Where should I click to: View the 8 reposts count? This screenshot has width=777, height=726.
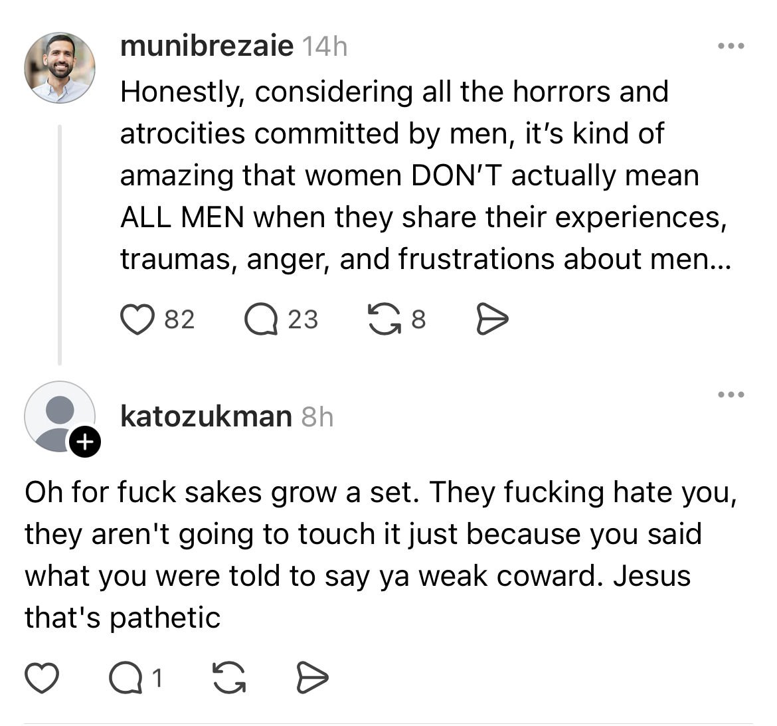point(418,319)
